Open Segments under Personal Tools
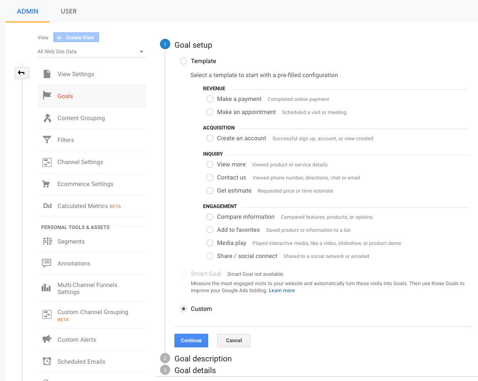This screenshot has width=478, height=381. click(92, 241)
